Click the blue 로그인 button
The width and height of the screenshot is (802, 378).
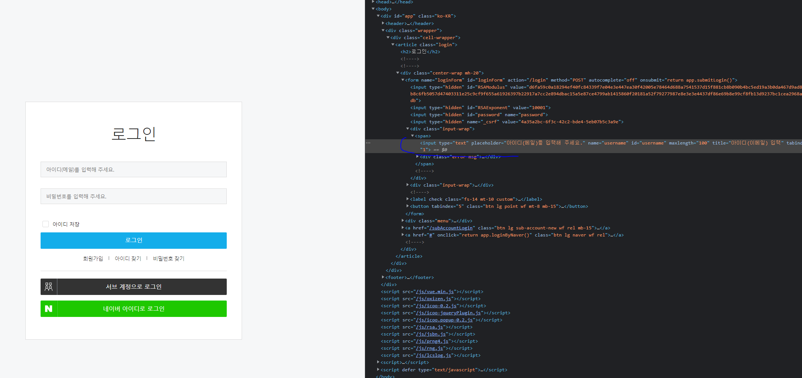(133, 240)
